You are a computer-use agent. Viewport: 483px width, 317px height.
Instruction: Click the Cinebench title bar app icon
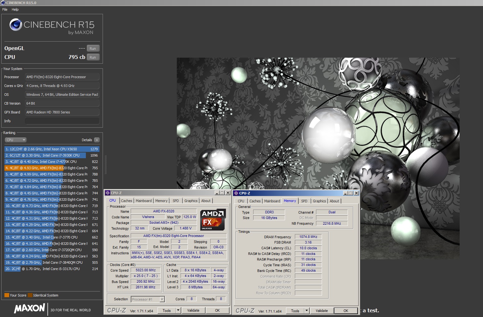click(3, 3)
